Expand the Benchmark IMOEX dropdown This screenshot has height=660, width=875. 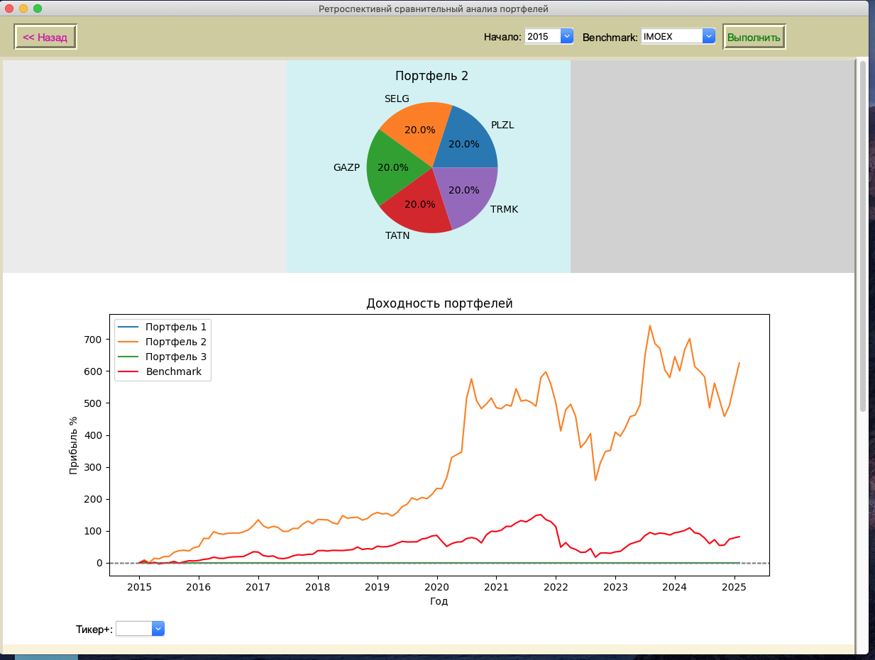(678, 36)
